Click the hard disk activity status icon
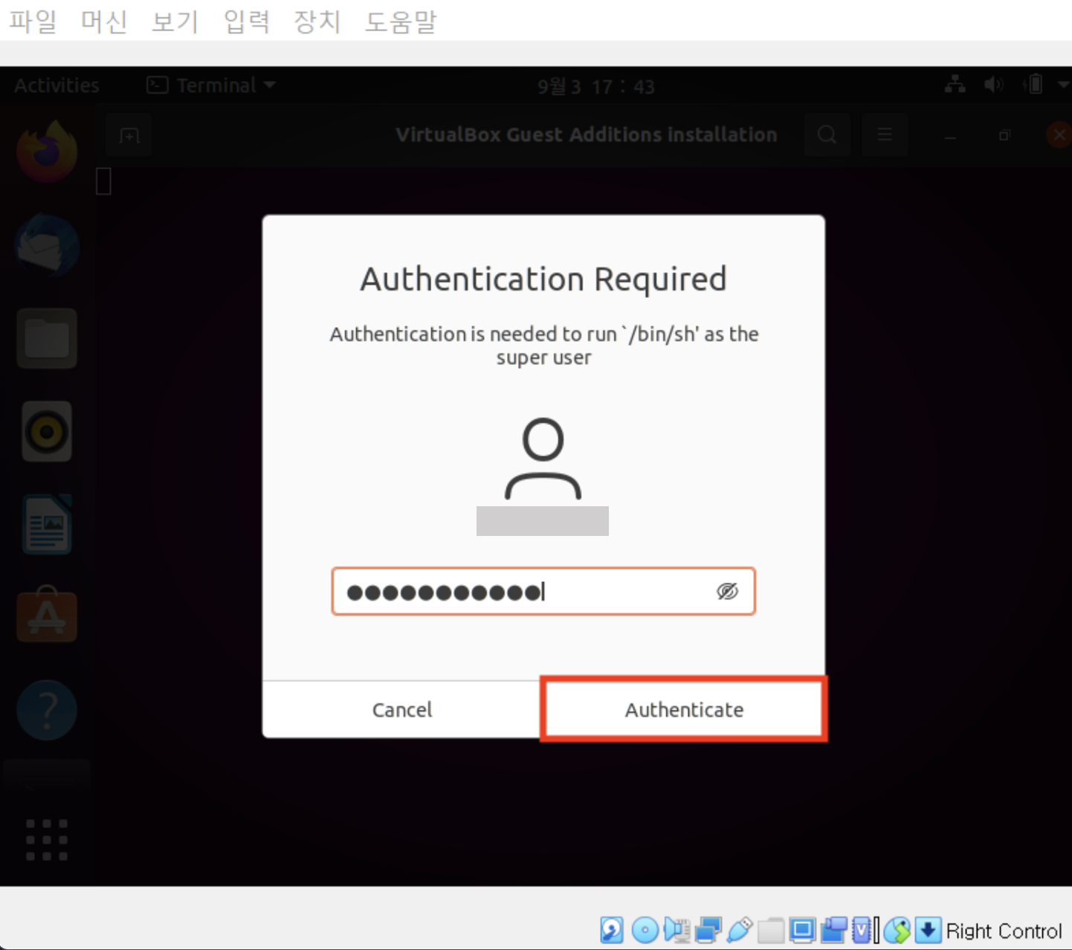 tap(612, 930)
